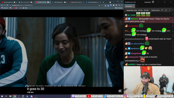Open username Dr_TLMK in chat
This screenshot has width=174, height=98.
point(132,15)
